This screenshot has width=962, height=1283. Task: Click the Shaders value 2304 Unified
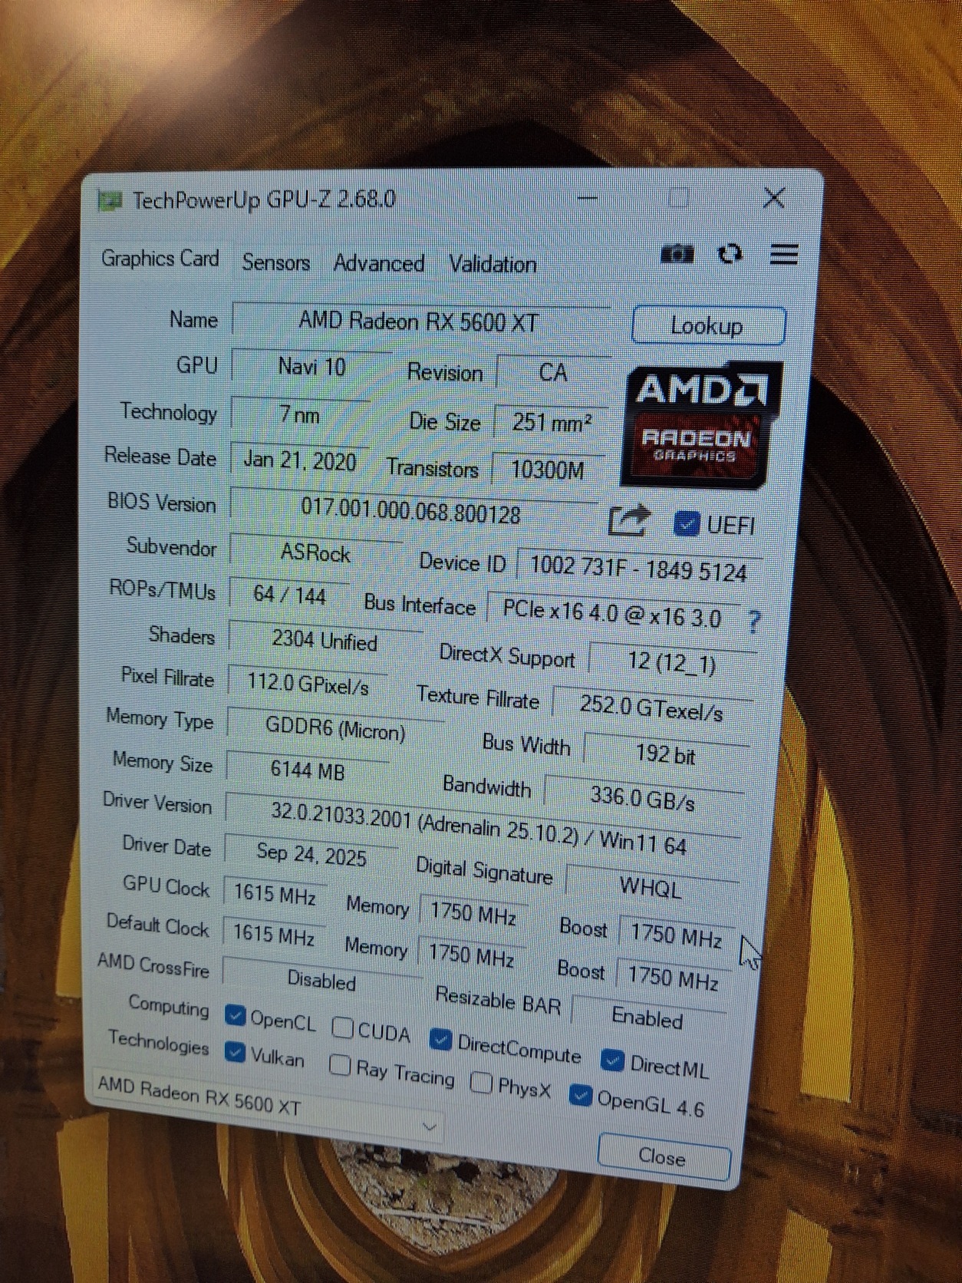point(325,640)
